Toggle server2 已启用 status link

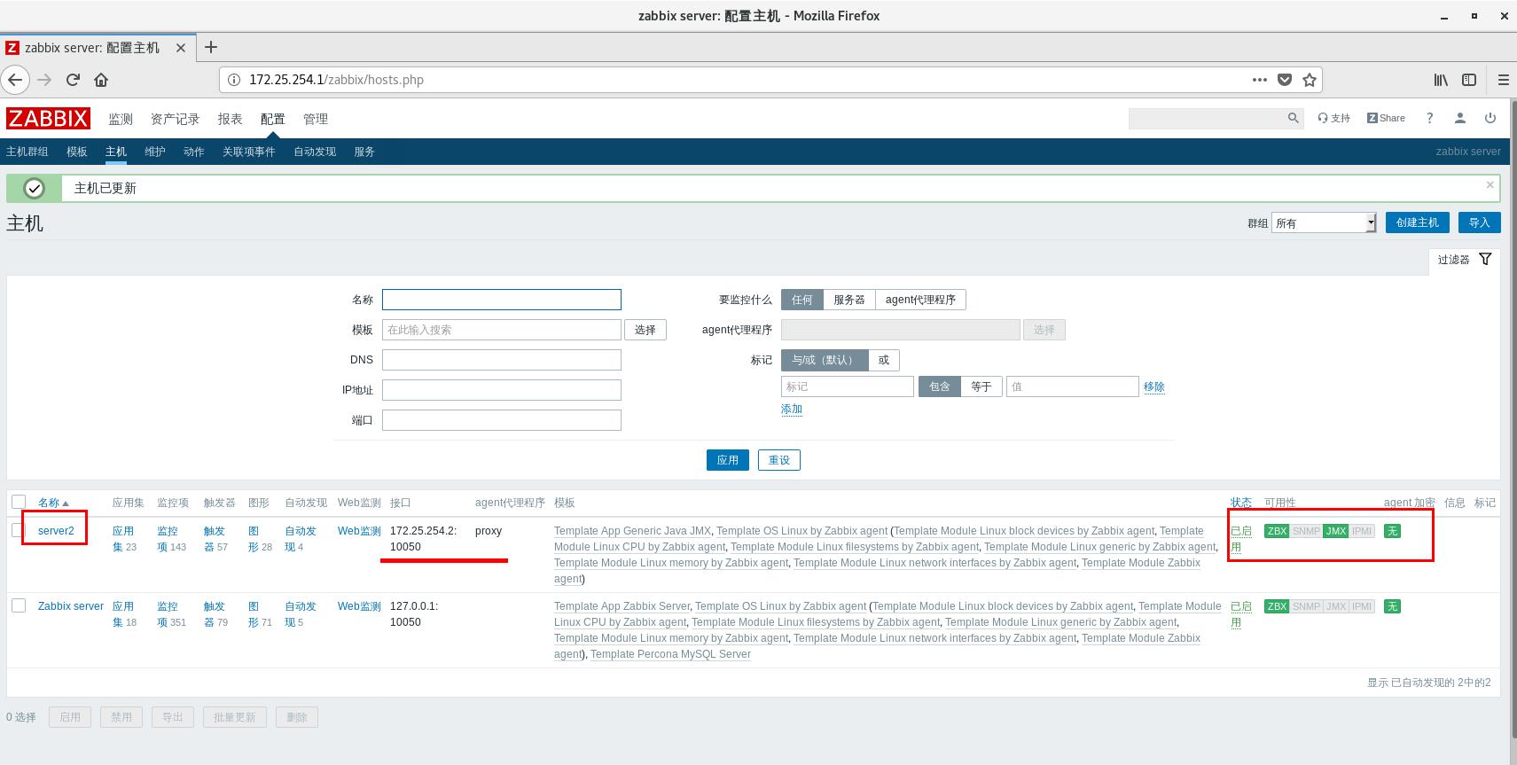[x=1241, y=539]
